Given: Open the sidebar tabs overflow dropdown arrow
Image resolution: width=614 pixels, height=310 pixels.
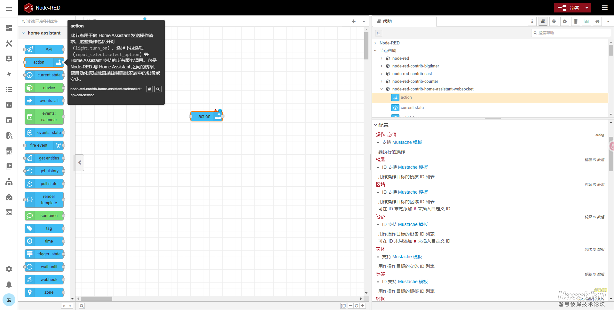Looking at the screenshot, I should [x=608, y=21].
